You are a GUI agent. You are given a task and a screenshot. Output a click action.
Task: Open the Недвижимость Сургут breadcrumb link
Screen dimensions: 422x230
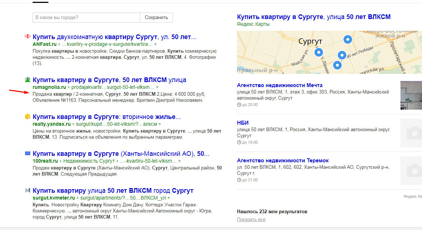[89, 161]
